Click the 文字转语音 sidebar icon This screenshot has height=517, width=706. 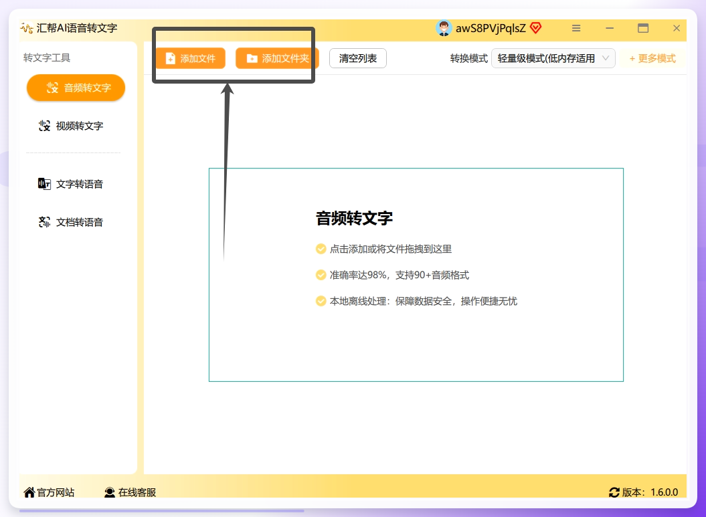pos(44,184)
